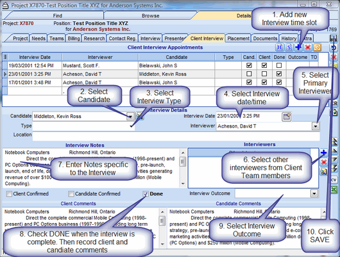Toggle Done checkbox for the 17/01/2001 row
Viewport: 340px width, 257px height.
[x=279, y=82]
